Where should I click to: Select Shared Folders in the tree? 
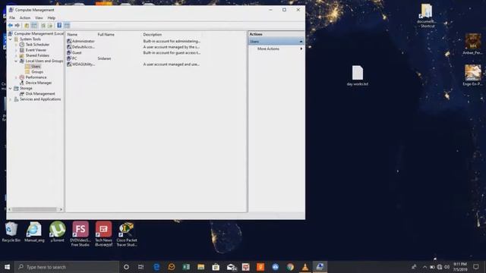point(37,55)
